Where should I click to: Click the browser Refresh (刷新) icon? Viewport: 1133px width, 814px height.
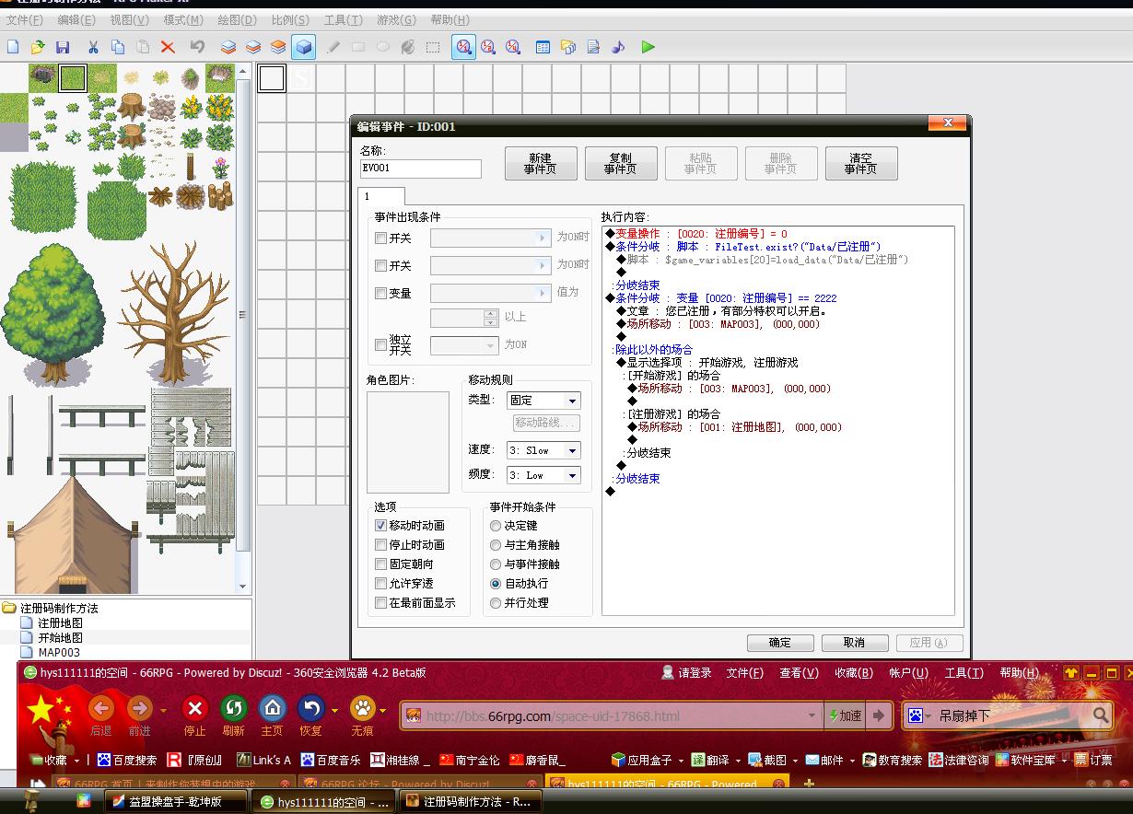[234, 708]
